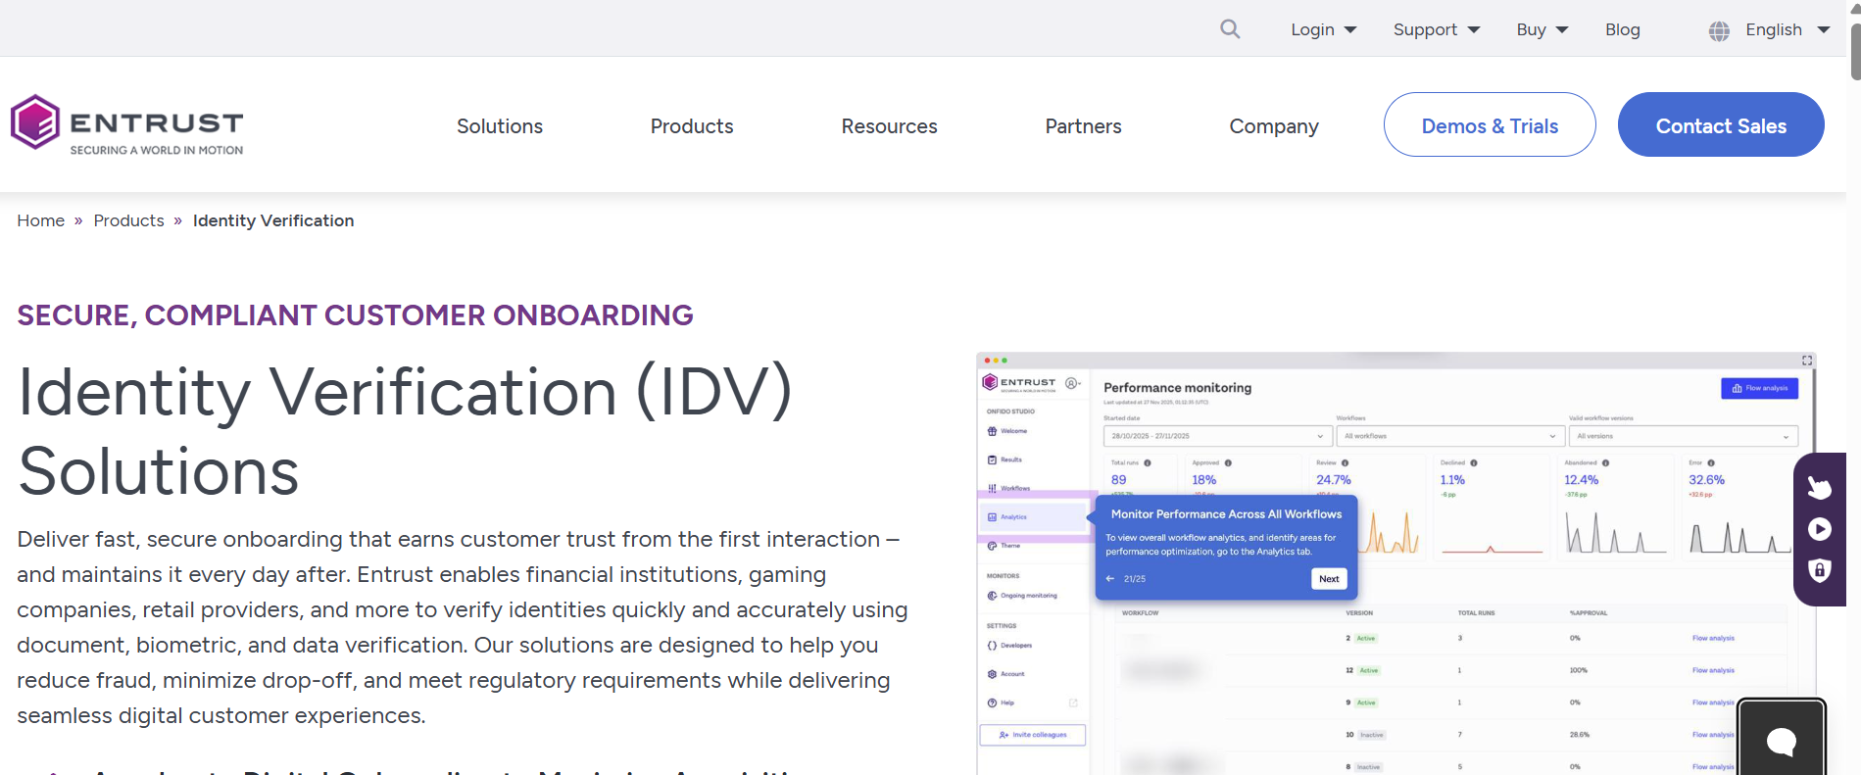Image resolution: width=1861 pixels, height=775 pixels.
Task: Click the globe language icon
Action: (1719, 30)
